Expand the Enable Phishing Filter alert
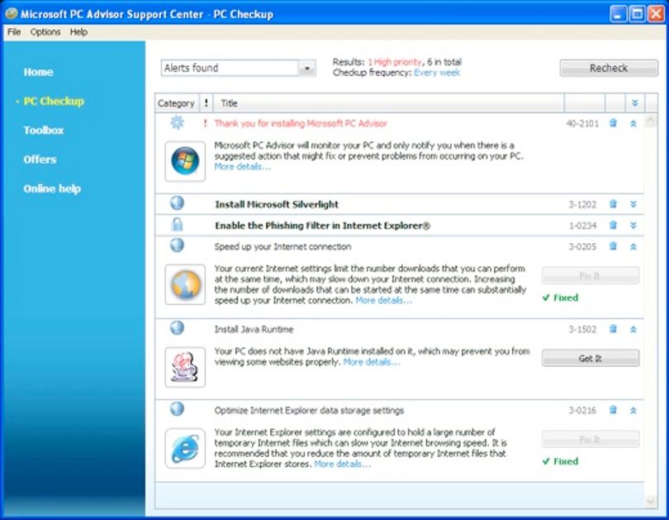 click(633, 226)
